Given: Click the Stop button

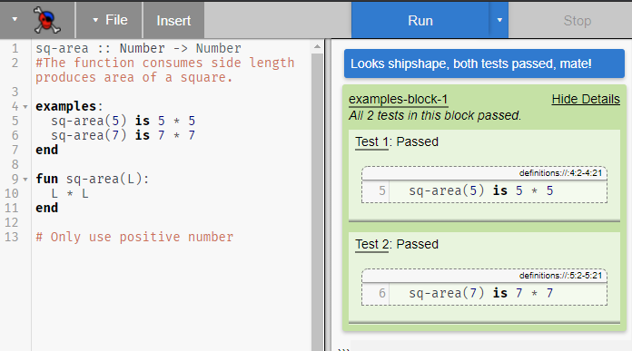Looking at the screenshot, I should [x=577, y=20].
